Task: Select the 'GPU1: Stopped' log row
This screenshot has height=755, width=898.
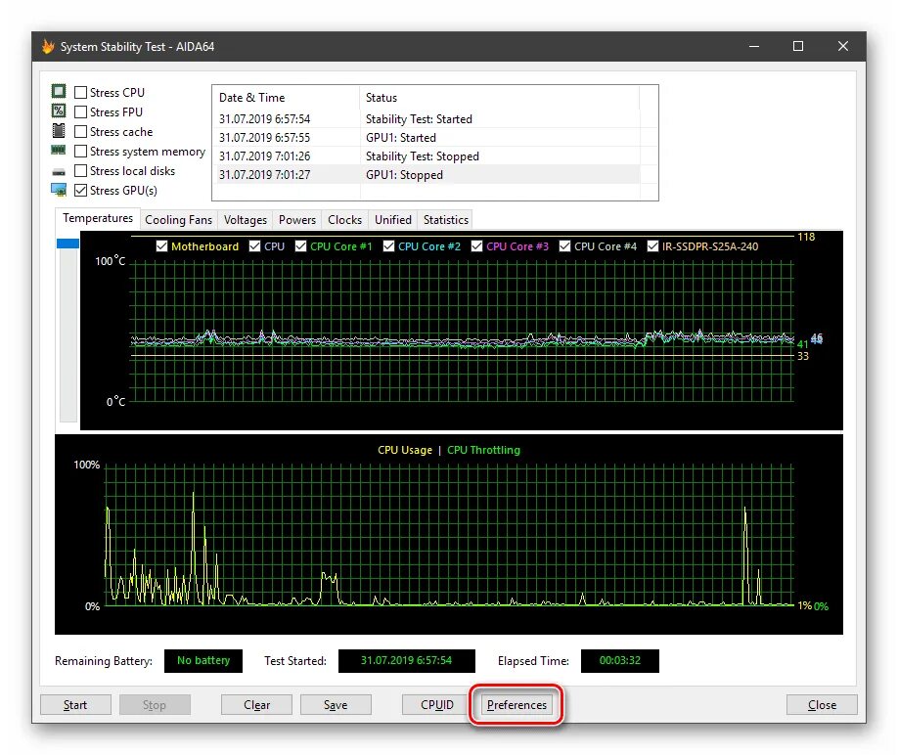Action: pos(427,175)
